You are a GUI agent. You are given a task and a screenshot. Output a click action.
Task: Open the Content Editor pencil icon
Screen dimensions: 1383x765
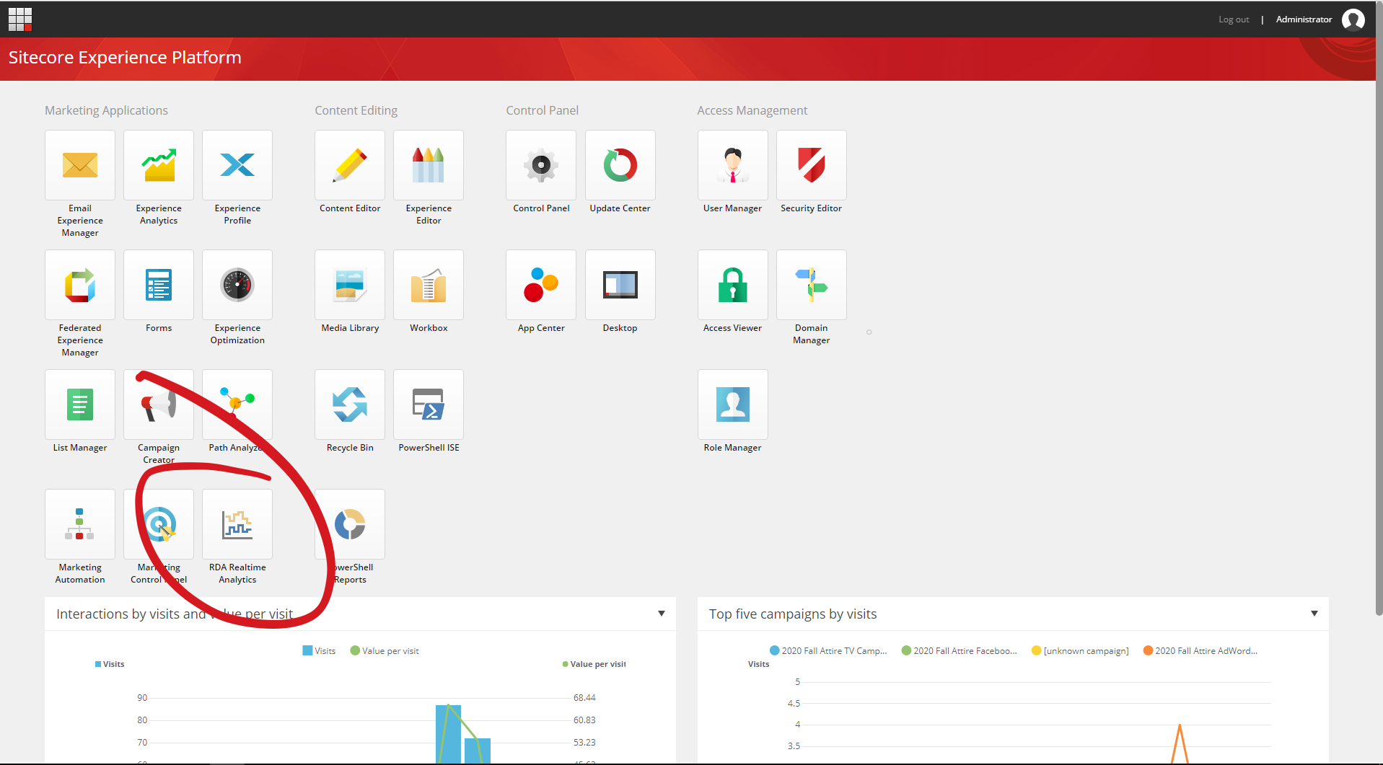pyautogui.click(x=350, y=165)
